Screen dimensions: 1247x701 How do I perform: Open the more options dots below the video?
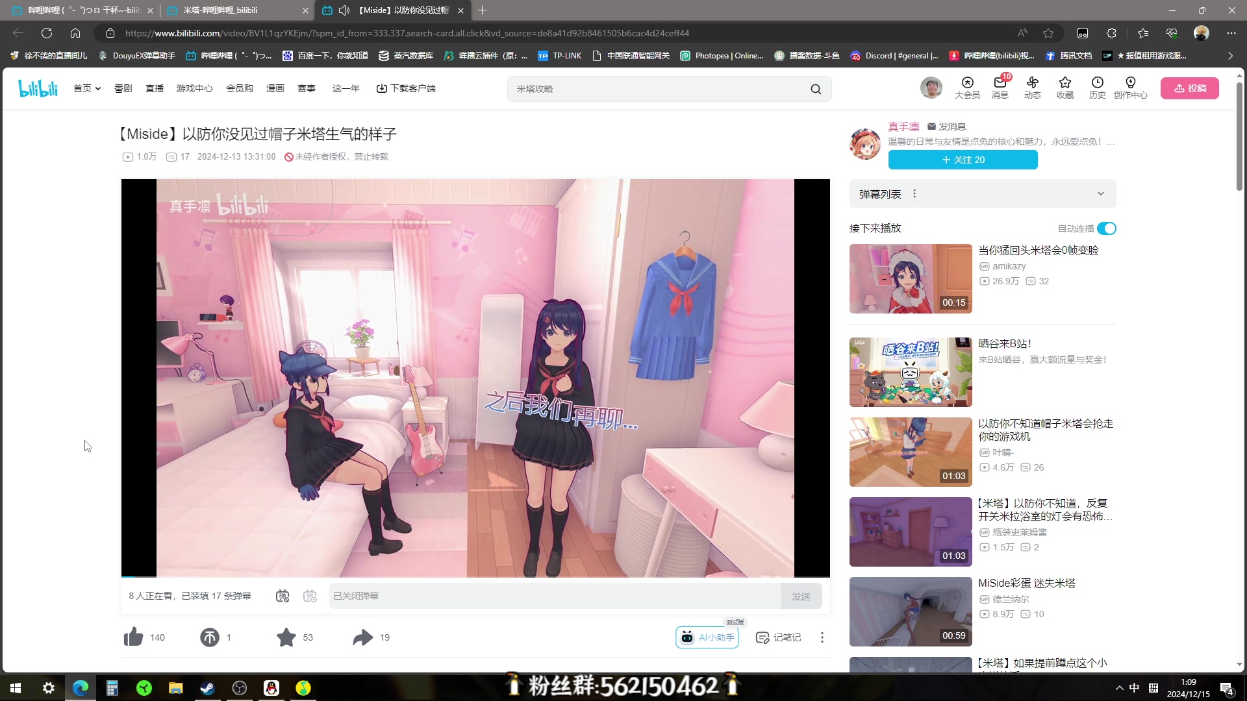click(822, 637)
